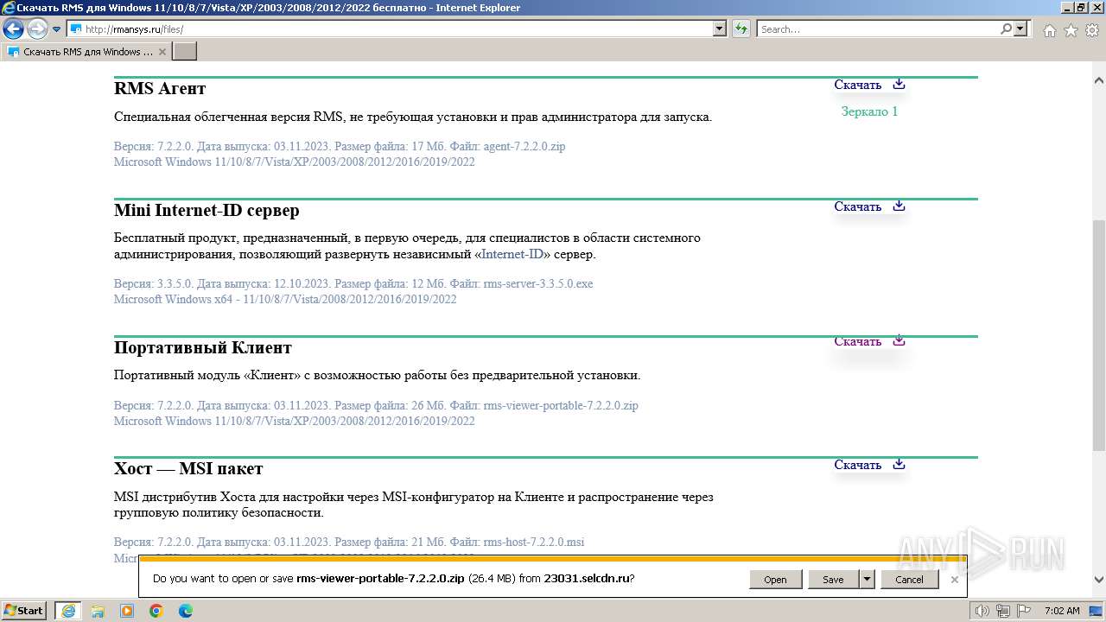This screenshot has height=622, width=1106.
Task: Click the scrollbar down arrow
Action: click(x=1099, y=580)
